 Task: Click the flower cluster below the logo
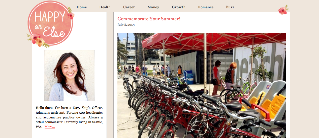click(x=38, y=41)
